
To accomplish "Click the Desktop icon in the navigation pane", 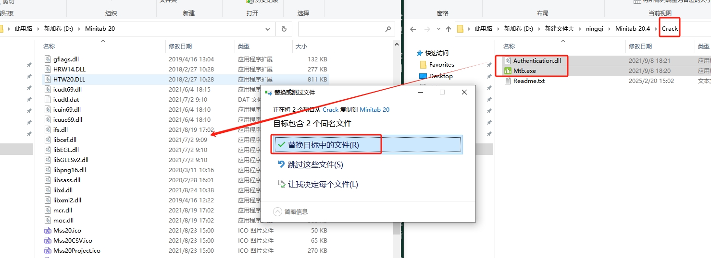I will pos(423,76).
